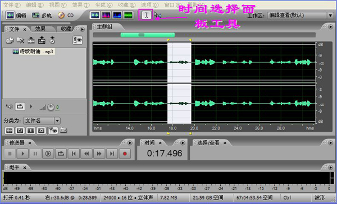Toggle the show loop files filter
The height and width of the screenshot is (204, 337).
click(x=20, y=130)
